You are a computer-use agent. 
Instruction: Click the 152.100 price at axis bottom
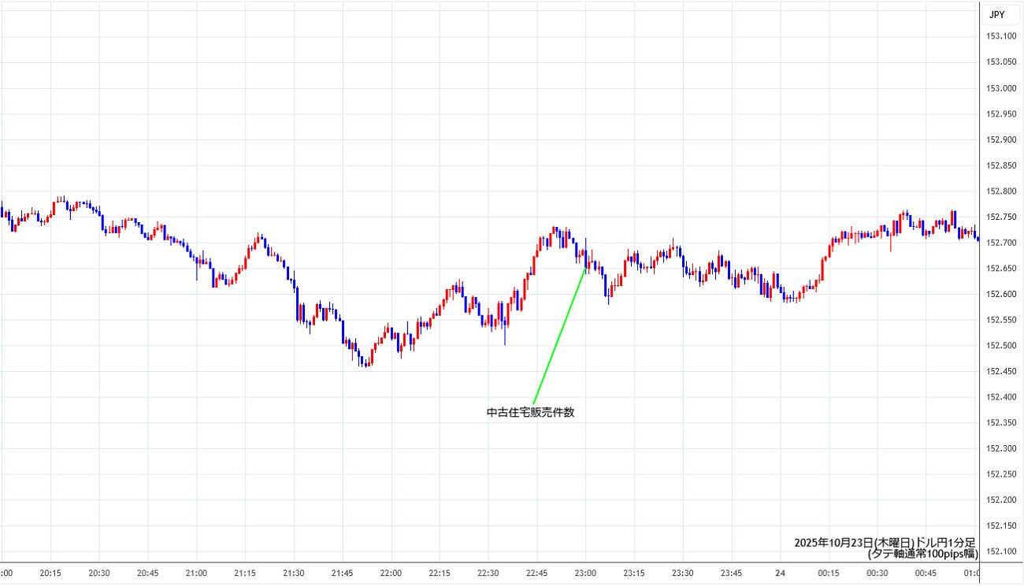(1000, 552)
